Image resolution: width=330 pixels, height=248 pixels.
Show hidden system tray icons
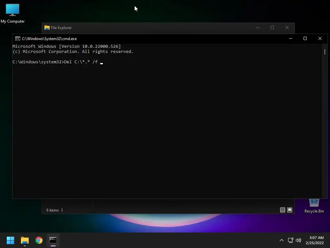click(281, 240)
